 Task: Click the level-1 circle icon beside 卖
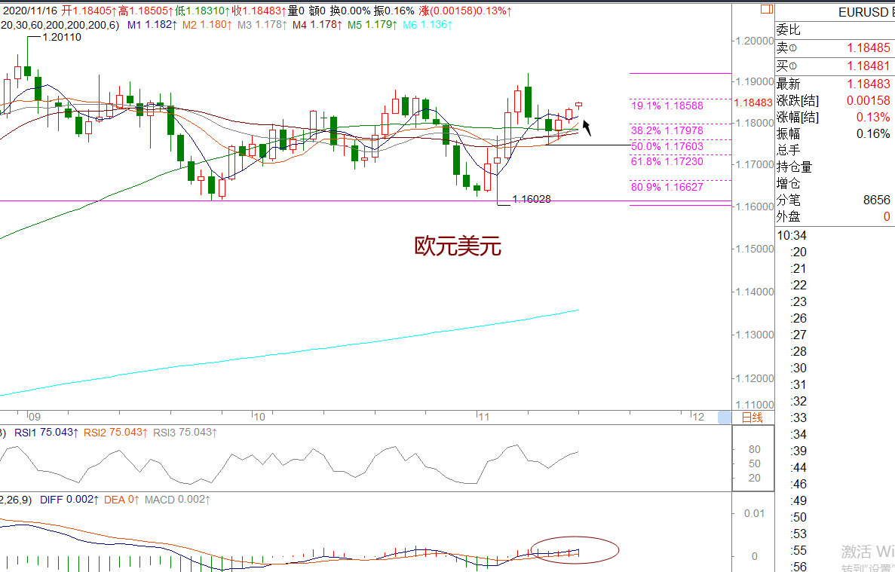[x=792, y=48]
